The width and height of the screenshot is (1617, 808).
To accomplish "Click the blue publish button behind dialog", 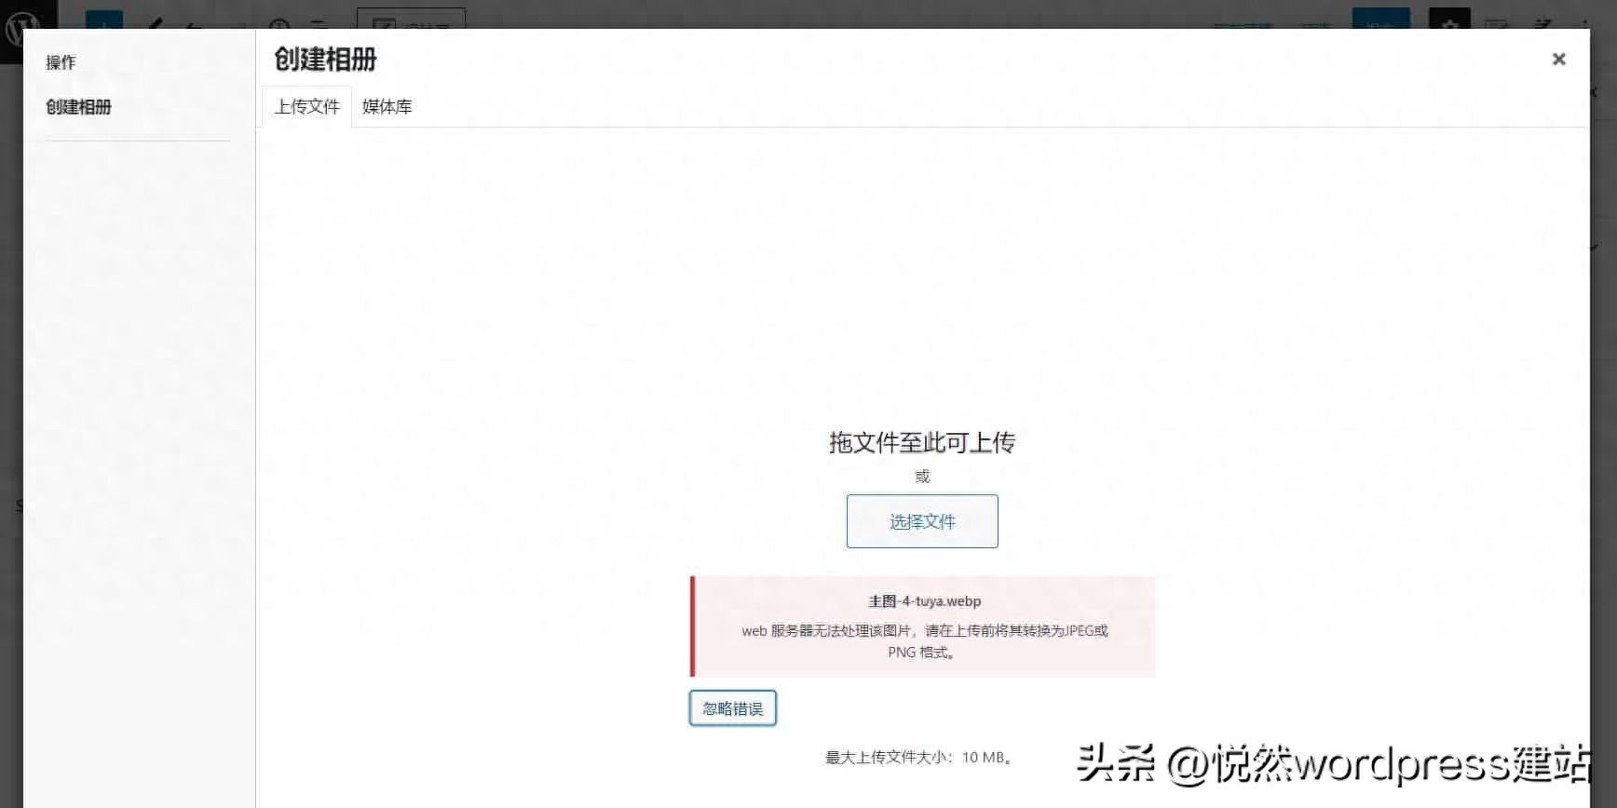I will (1380, 20).
